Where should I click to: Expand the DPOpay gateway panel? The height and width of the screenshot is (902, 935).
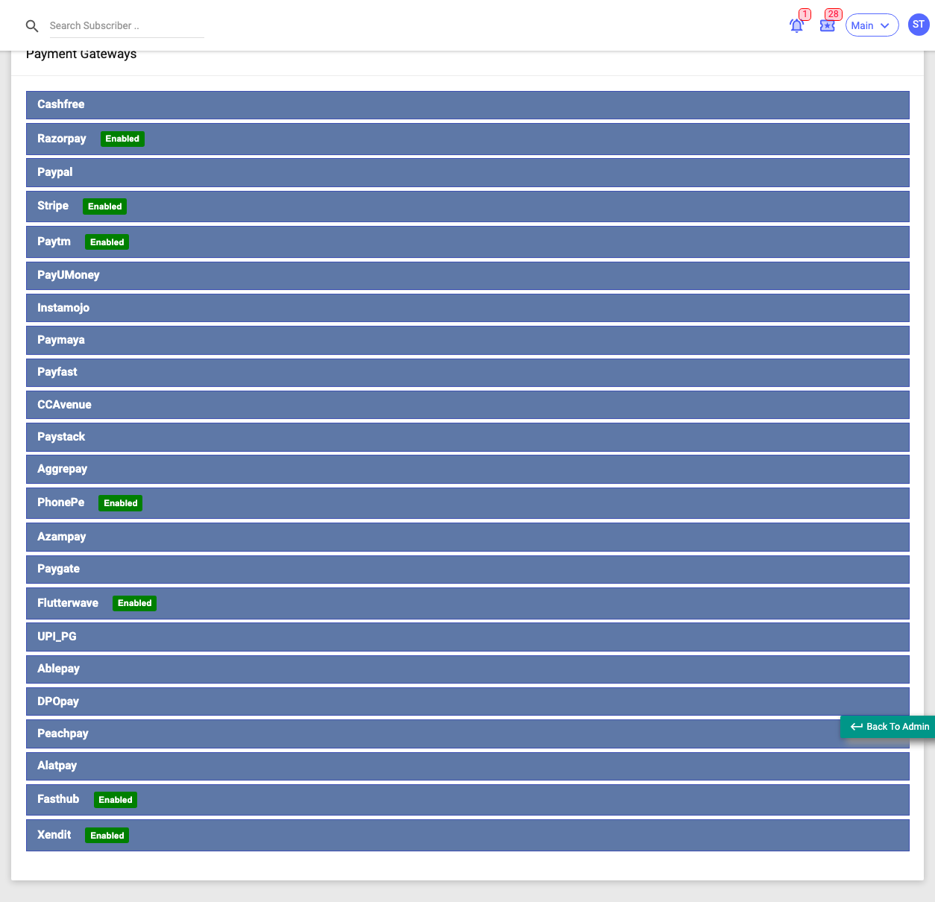click(467, 701)
